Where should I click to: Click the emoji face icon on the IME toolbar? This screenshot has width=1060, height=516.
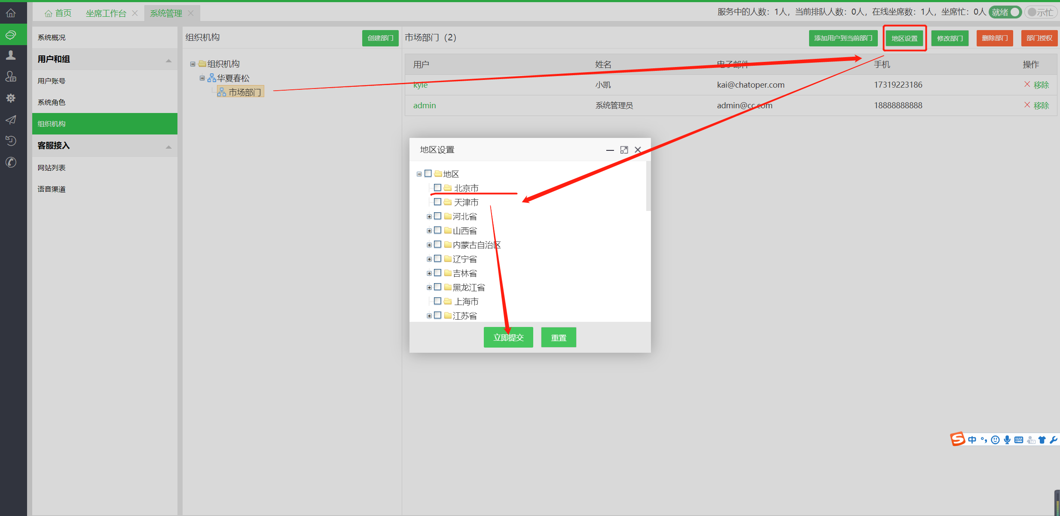pos(995,440)
